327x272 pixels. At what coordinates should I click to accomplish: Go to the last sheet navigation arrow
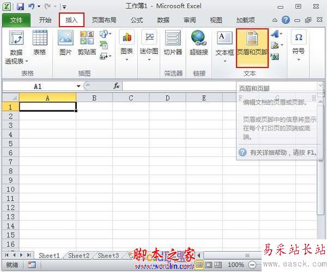29,255
